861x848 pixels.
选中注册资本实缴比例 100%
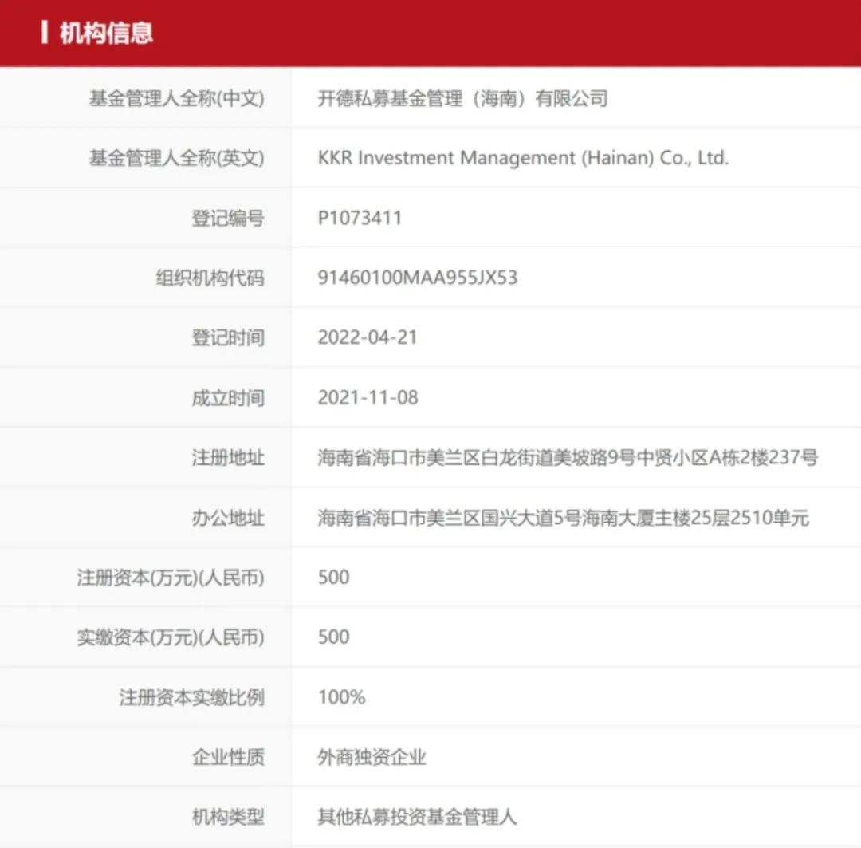coord(340,696)
